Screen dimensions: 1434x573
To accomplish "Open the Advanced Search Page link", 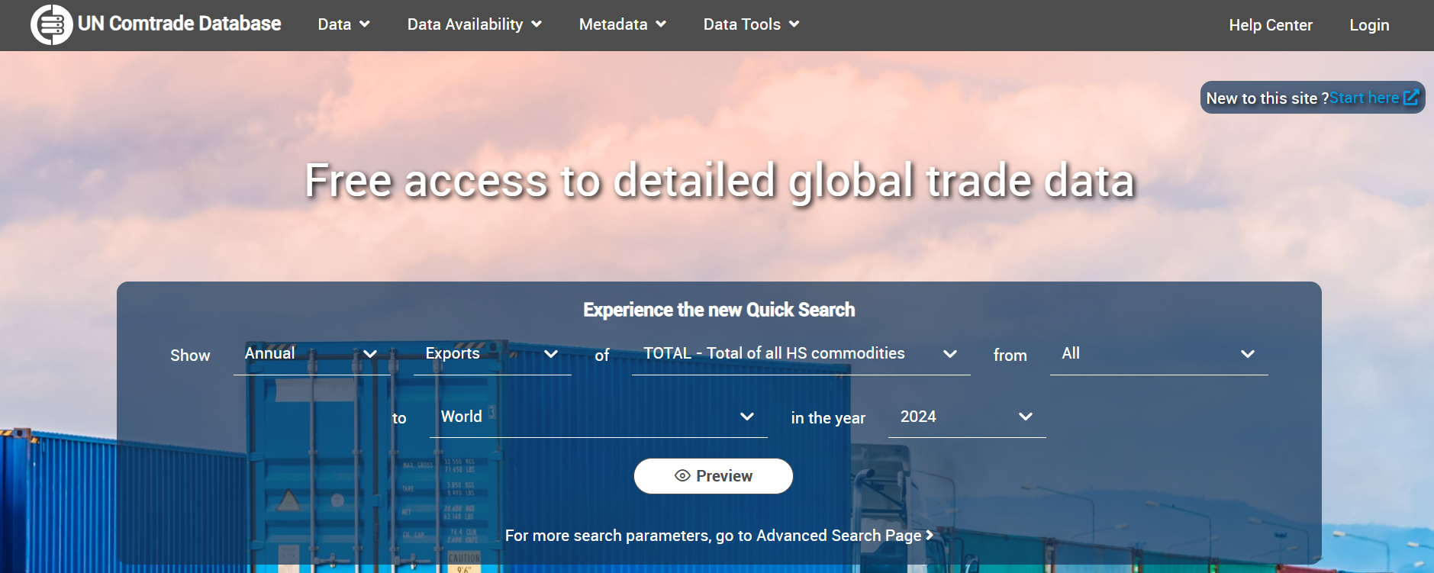I will point(719,536).
